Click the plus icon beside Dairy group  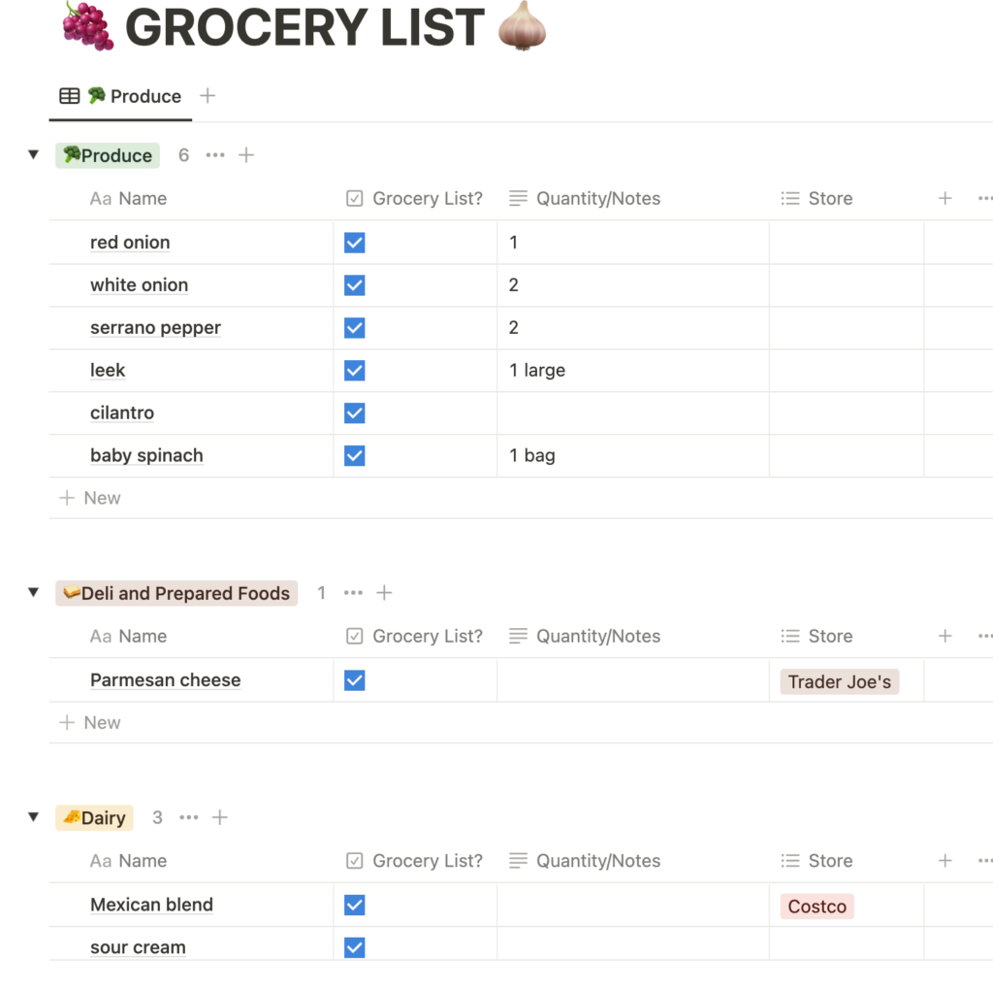(x=220, y=818)
